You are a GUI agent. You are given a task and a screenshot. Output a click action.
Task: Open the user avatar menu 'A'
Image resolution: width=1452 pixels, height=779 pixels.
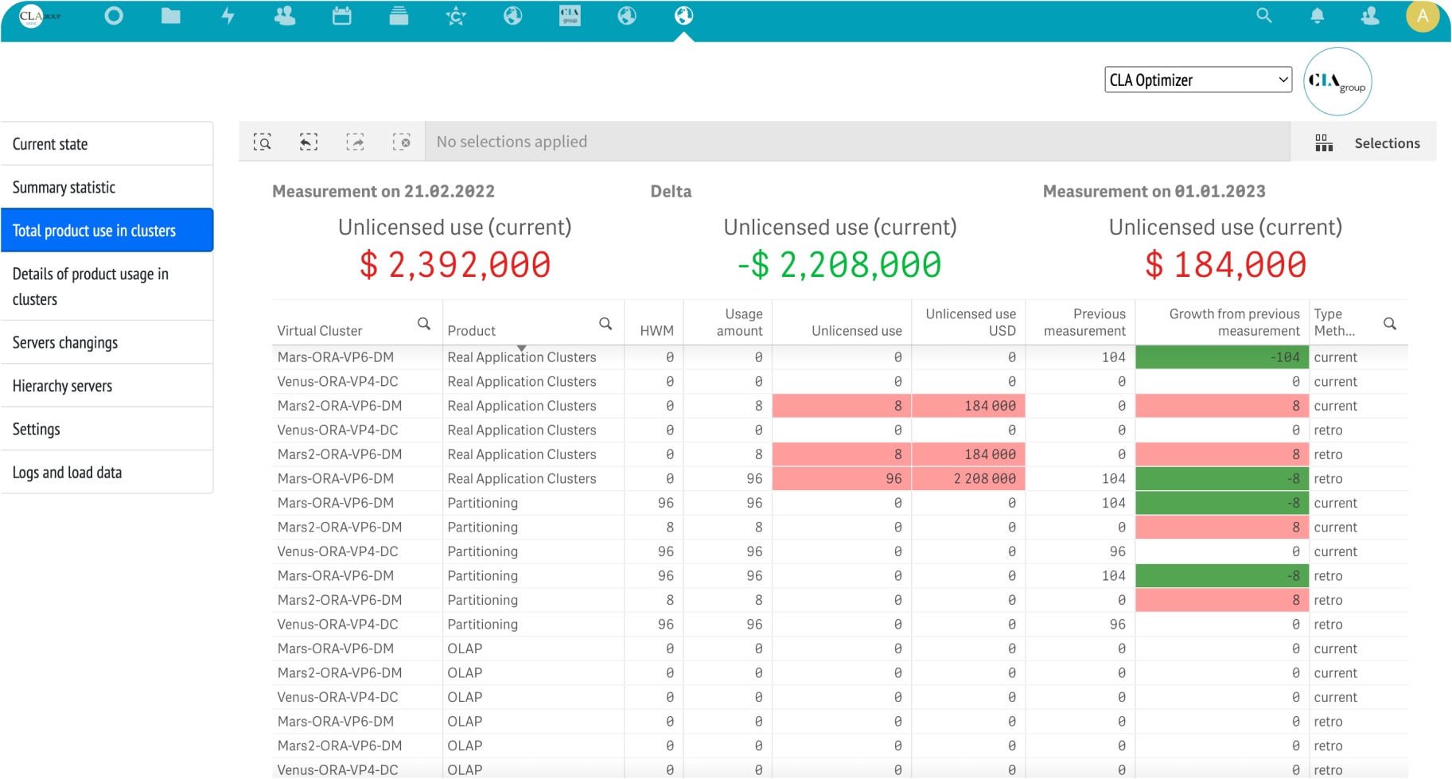coord(1423,16)
